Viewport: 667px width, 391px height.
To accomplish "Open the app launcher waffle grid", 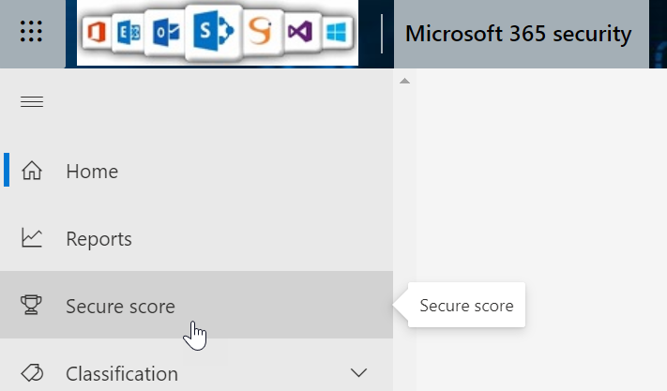I will [32, 33].
